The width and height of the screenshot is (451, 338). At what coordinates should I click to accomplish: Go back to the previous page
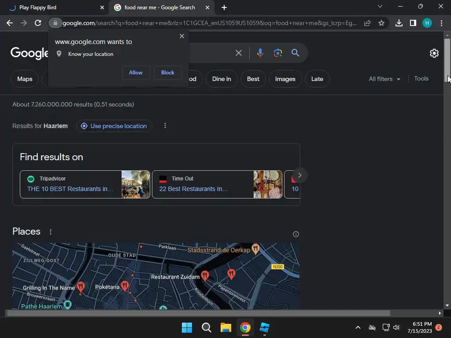(10, 23)
